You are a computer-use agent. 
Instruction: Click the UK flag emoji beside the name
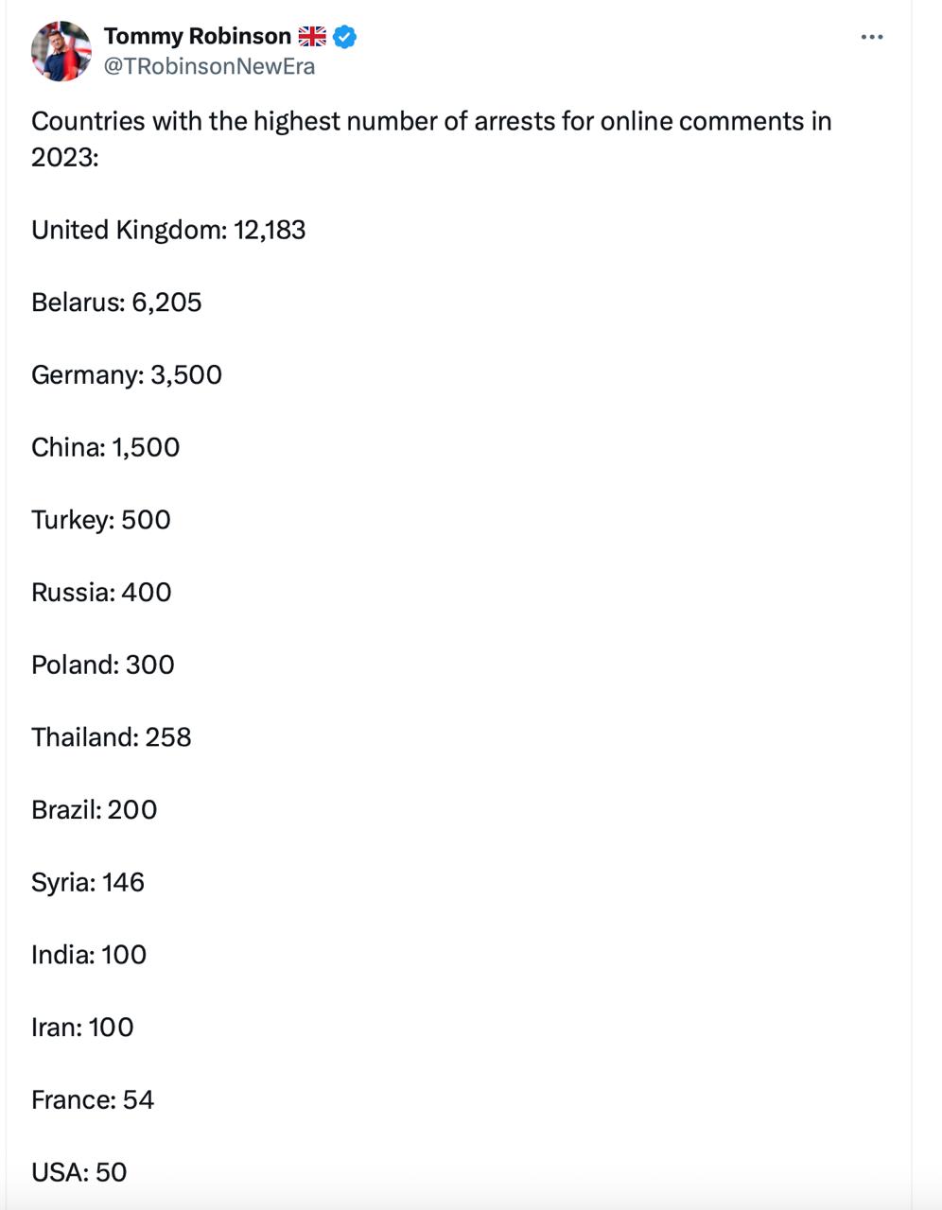coord(312,37)
